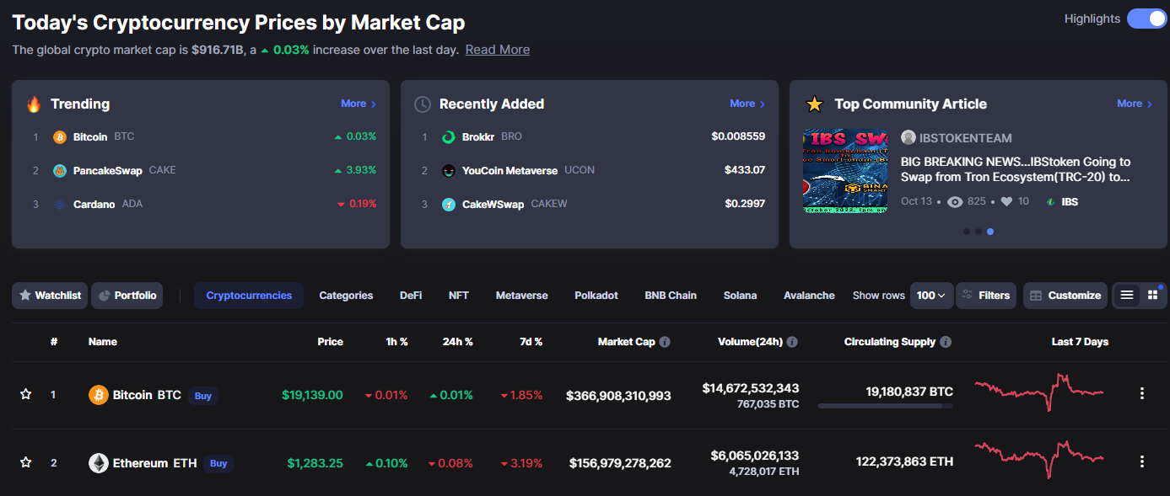
Task: Switch to the BNB Chain tab
Action: 671,296
